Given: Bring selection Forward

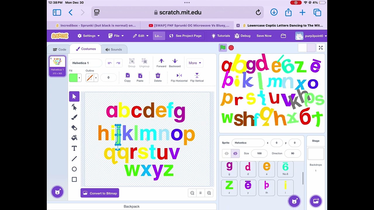Looking at the screenshot, I should tap(161, 63).
